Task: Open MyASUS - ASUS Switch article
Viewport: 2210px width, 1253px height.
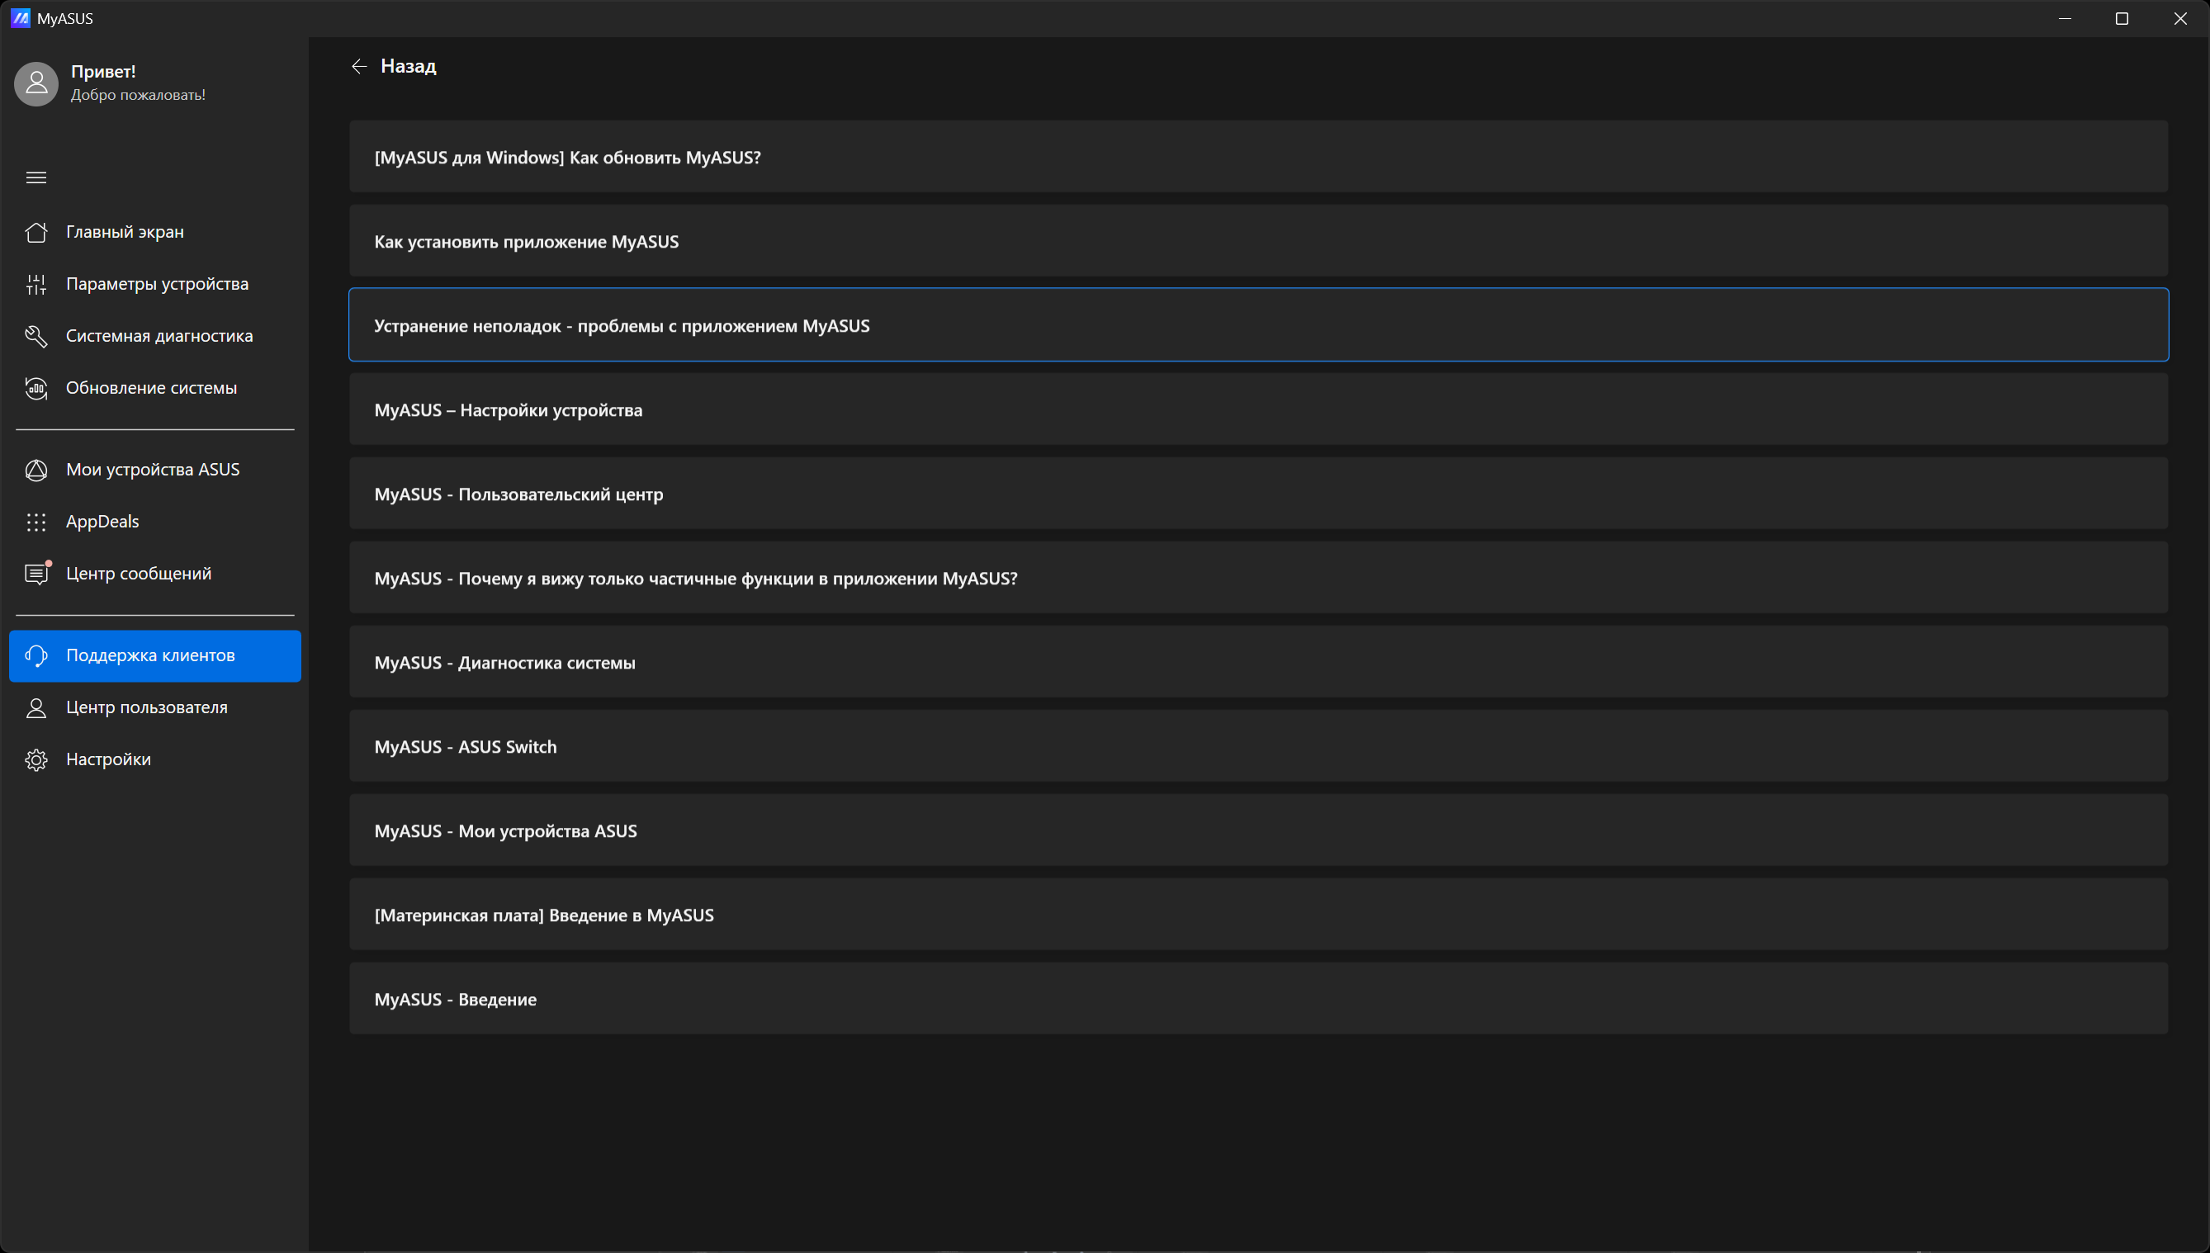Action: coord(1258,746)
